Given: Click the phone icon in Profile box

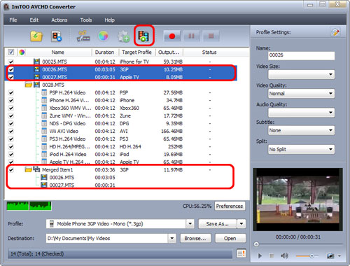Looking at the screenshot, I should click(52, 224).
